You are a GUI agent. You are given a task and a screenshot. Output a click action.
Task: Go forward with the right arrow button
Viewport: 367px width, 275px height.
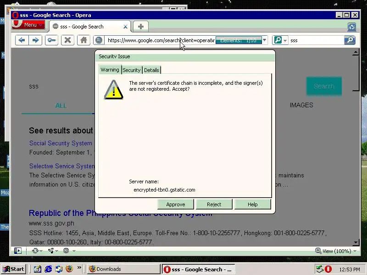[35, 40]
